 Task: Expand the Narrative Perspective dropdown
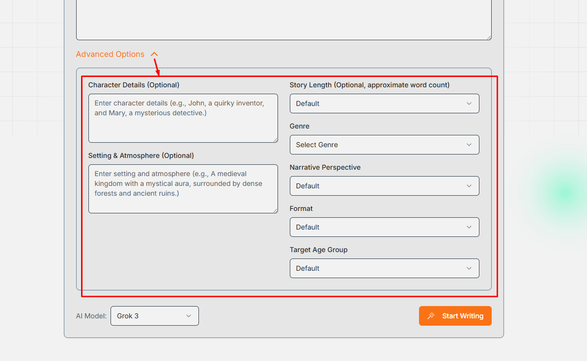pos(384,186)
